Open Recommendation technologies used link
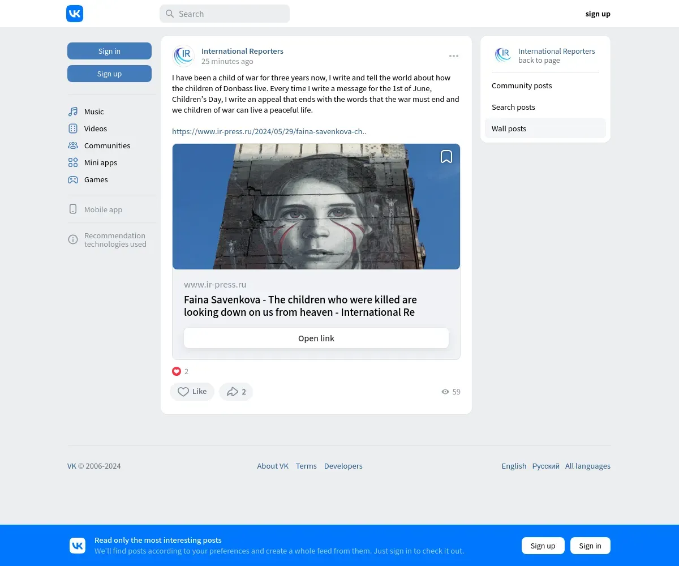The image size is (679, 566). [115, 240]
